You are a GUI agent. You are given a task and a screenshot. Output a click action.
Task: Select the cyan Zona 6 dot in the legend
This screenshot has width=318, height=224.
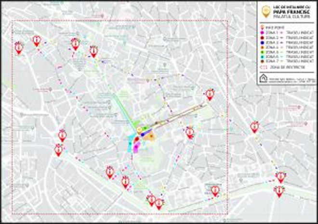click(262, 57)
